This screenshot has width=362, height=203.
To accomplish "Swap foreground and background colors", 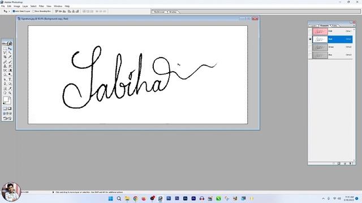I will click(10, 98).
